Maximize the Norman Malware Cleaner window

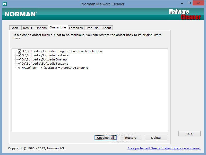[x=189, y=3]
